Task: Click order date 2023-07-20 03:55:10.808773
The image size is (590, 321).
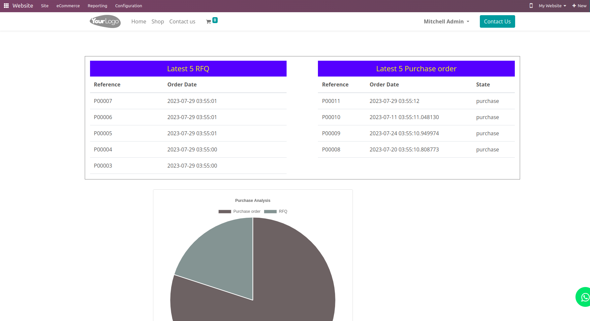Action: coord(404,149)
